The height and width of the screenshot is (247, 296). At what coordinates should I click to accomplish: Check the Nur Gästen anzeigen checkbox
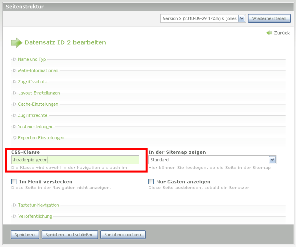[x=151, y=181]
